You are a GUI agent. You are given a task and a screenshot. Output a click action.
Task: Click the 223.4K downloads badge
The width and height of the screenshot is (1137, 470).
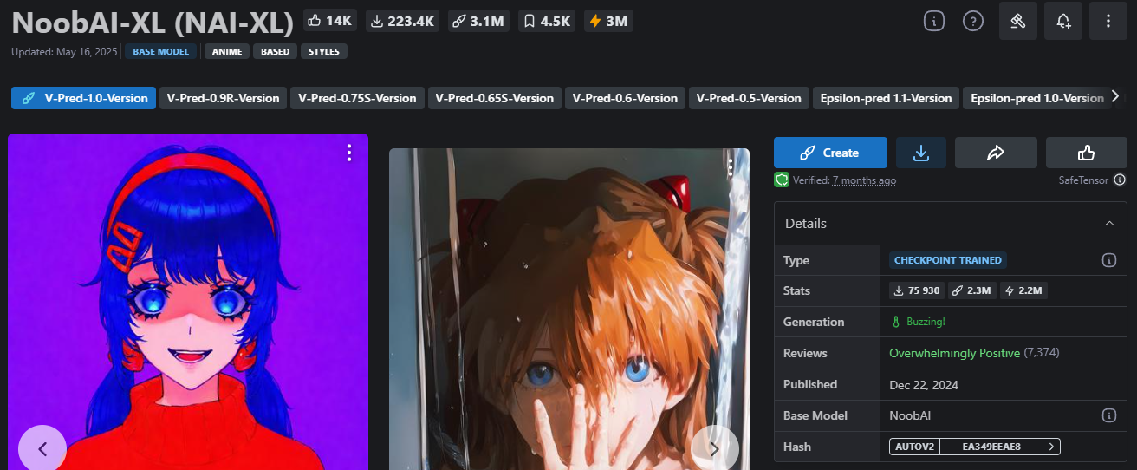click(402, 21)
